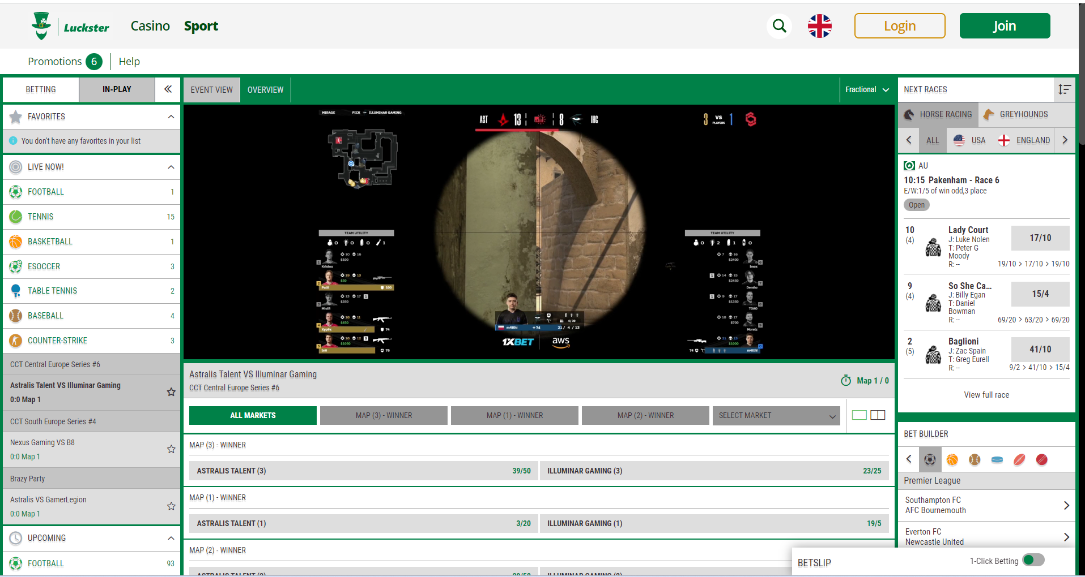Click the Baglioni 41/10 odds box
The image size is (1085, 577).
[x=1040, y=349]
